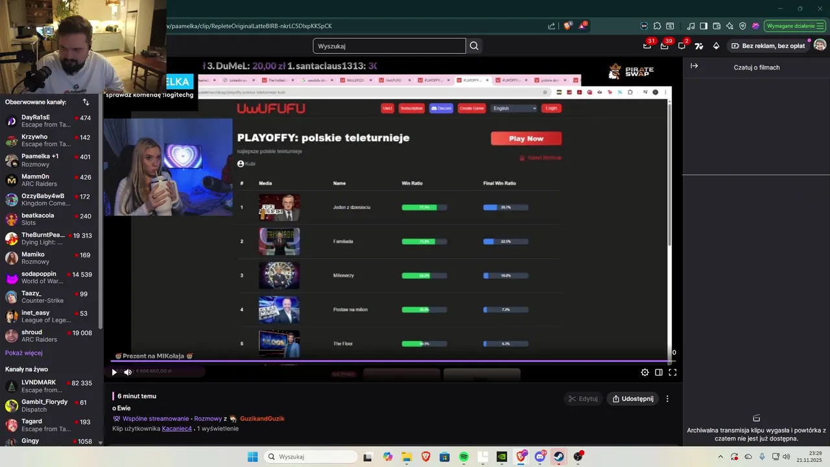The height and width of the screenshot is (467, 830).
Task: Open Prime loot inbox with 31 badge
Action: [x=647, y=45]
